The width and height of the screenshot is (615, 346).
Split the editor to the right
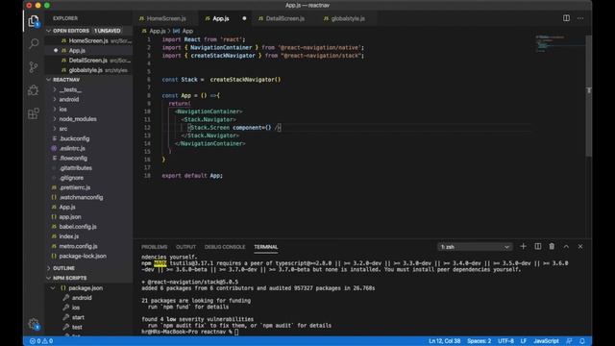point(566,18)
